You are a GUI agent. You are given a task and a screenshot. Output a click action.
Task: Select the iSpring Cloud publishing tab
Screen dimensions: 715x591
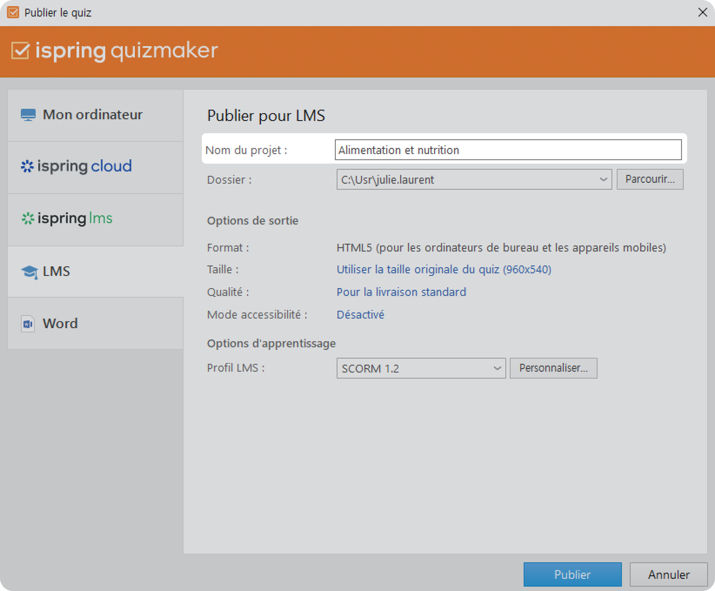(95, 167)
